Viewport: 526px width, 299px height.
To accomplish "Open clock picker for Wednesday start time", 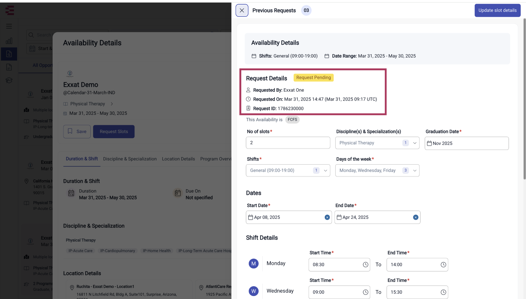I will (x=366, y=292).
